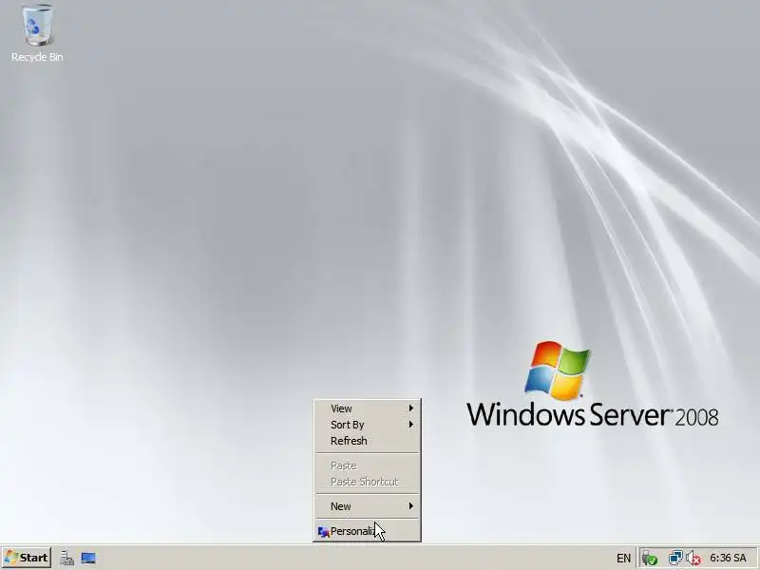Click the 6:36 SA system clock

[728, 558]
